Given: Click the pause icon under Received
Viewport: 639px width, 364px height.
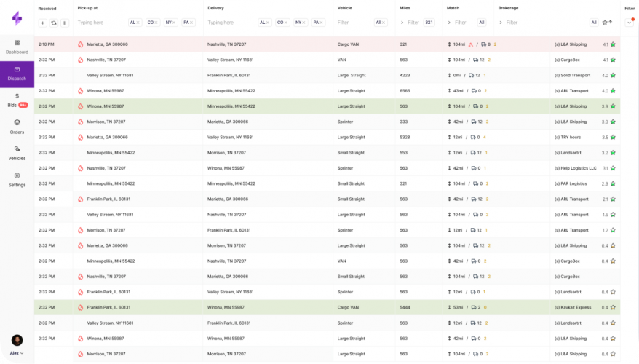Looking at the screenshot, I should tap(65, 23).
